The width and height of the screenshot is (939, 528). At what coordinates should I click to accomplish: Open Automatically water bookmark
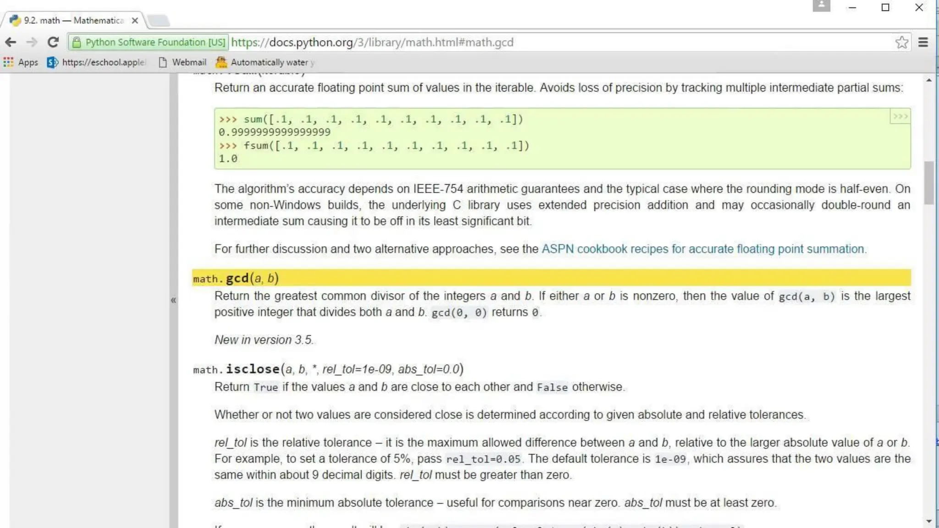point(265,62)
